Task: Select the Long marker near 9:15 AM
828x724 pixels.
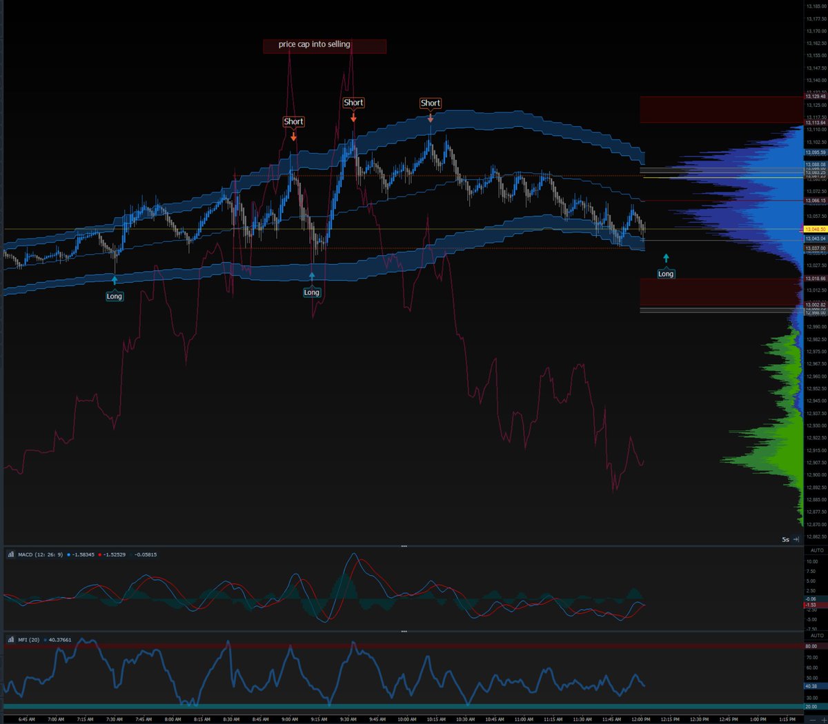Action: click(312, 292)
